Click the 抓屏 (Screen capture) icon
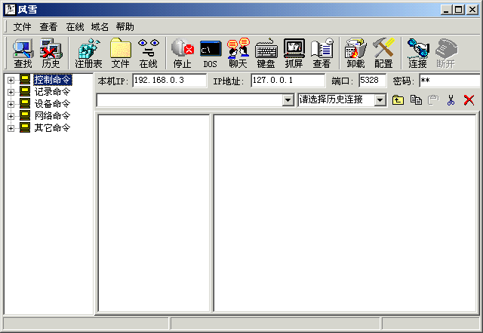This screenshot has width=483, height=333. pos(294,53)
